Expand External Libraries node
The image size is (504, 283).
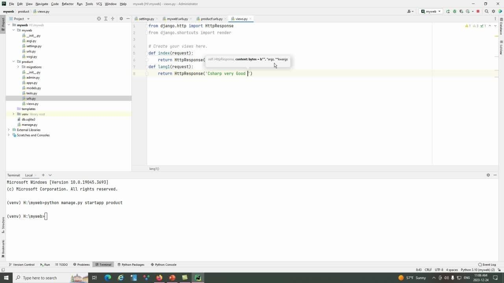tap(9, 130)
